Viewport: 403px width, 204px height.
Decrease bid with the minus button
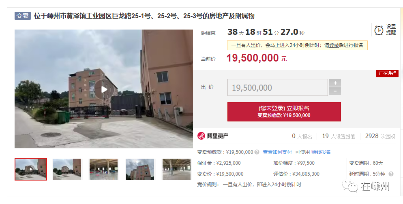[335, 91]
